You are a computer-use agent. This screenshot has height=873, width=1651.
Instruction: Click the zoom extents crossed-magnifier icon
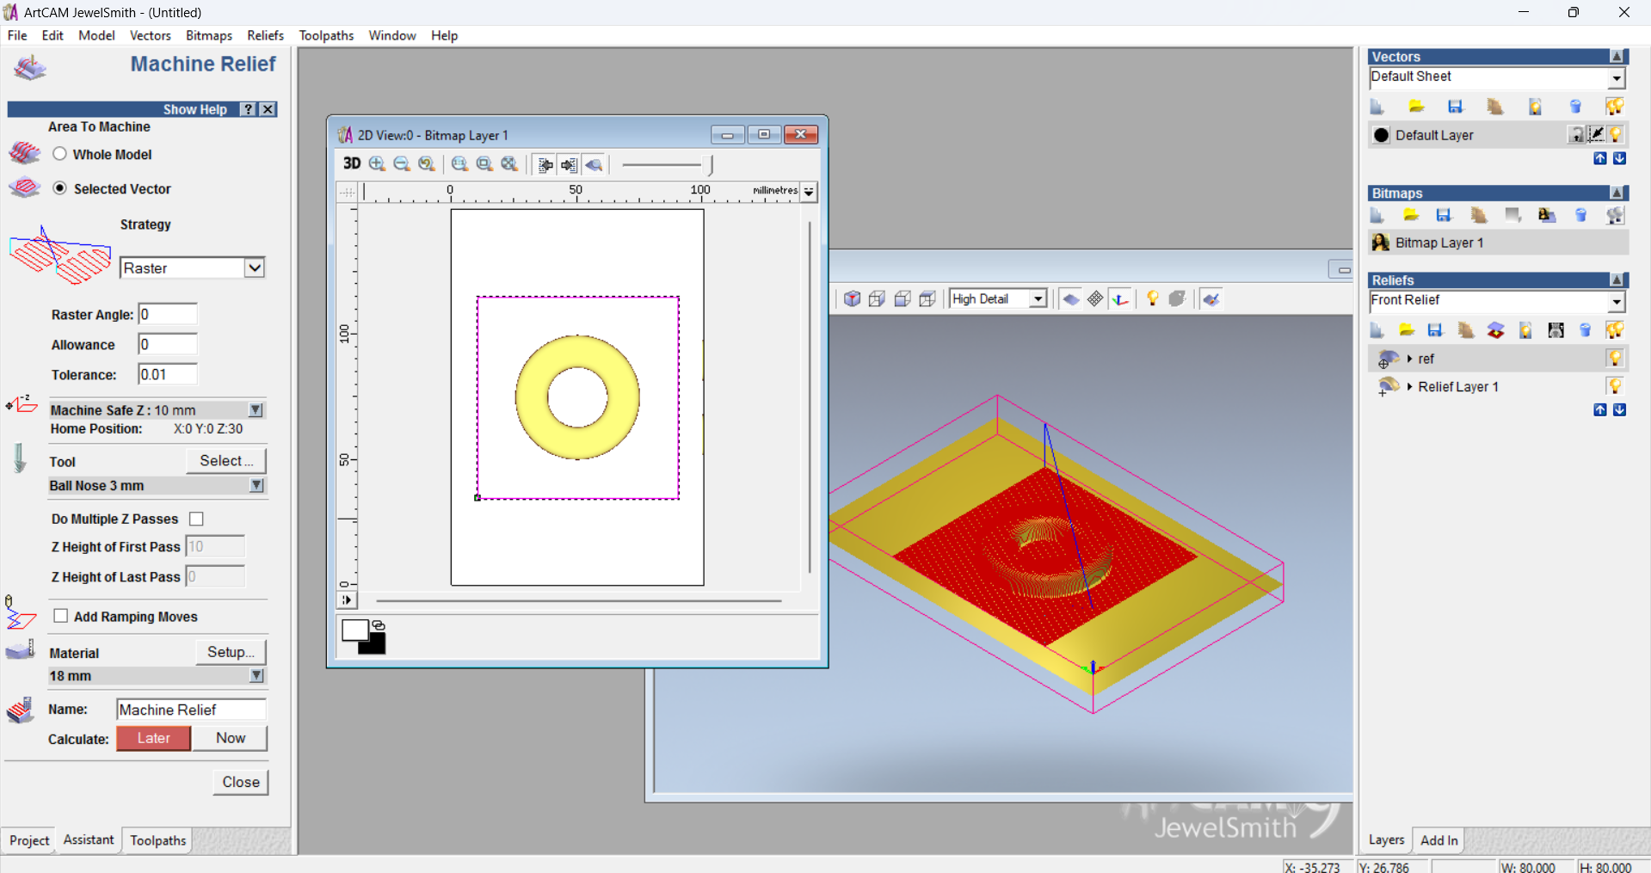click(x=509, y=163)
